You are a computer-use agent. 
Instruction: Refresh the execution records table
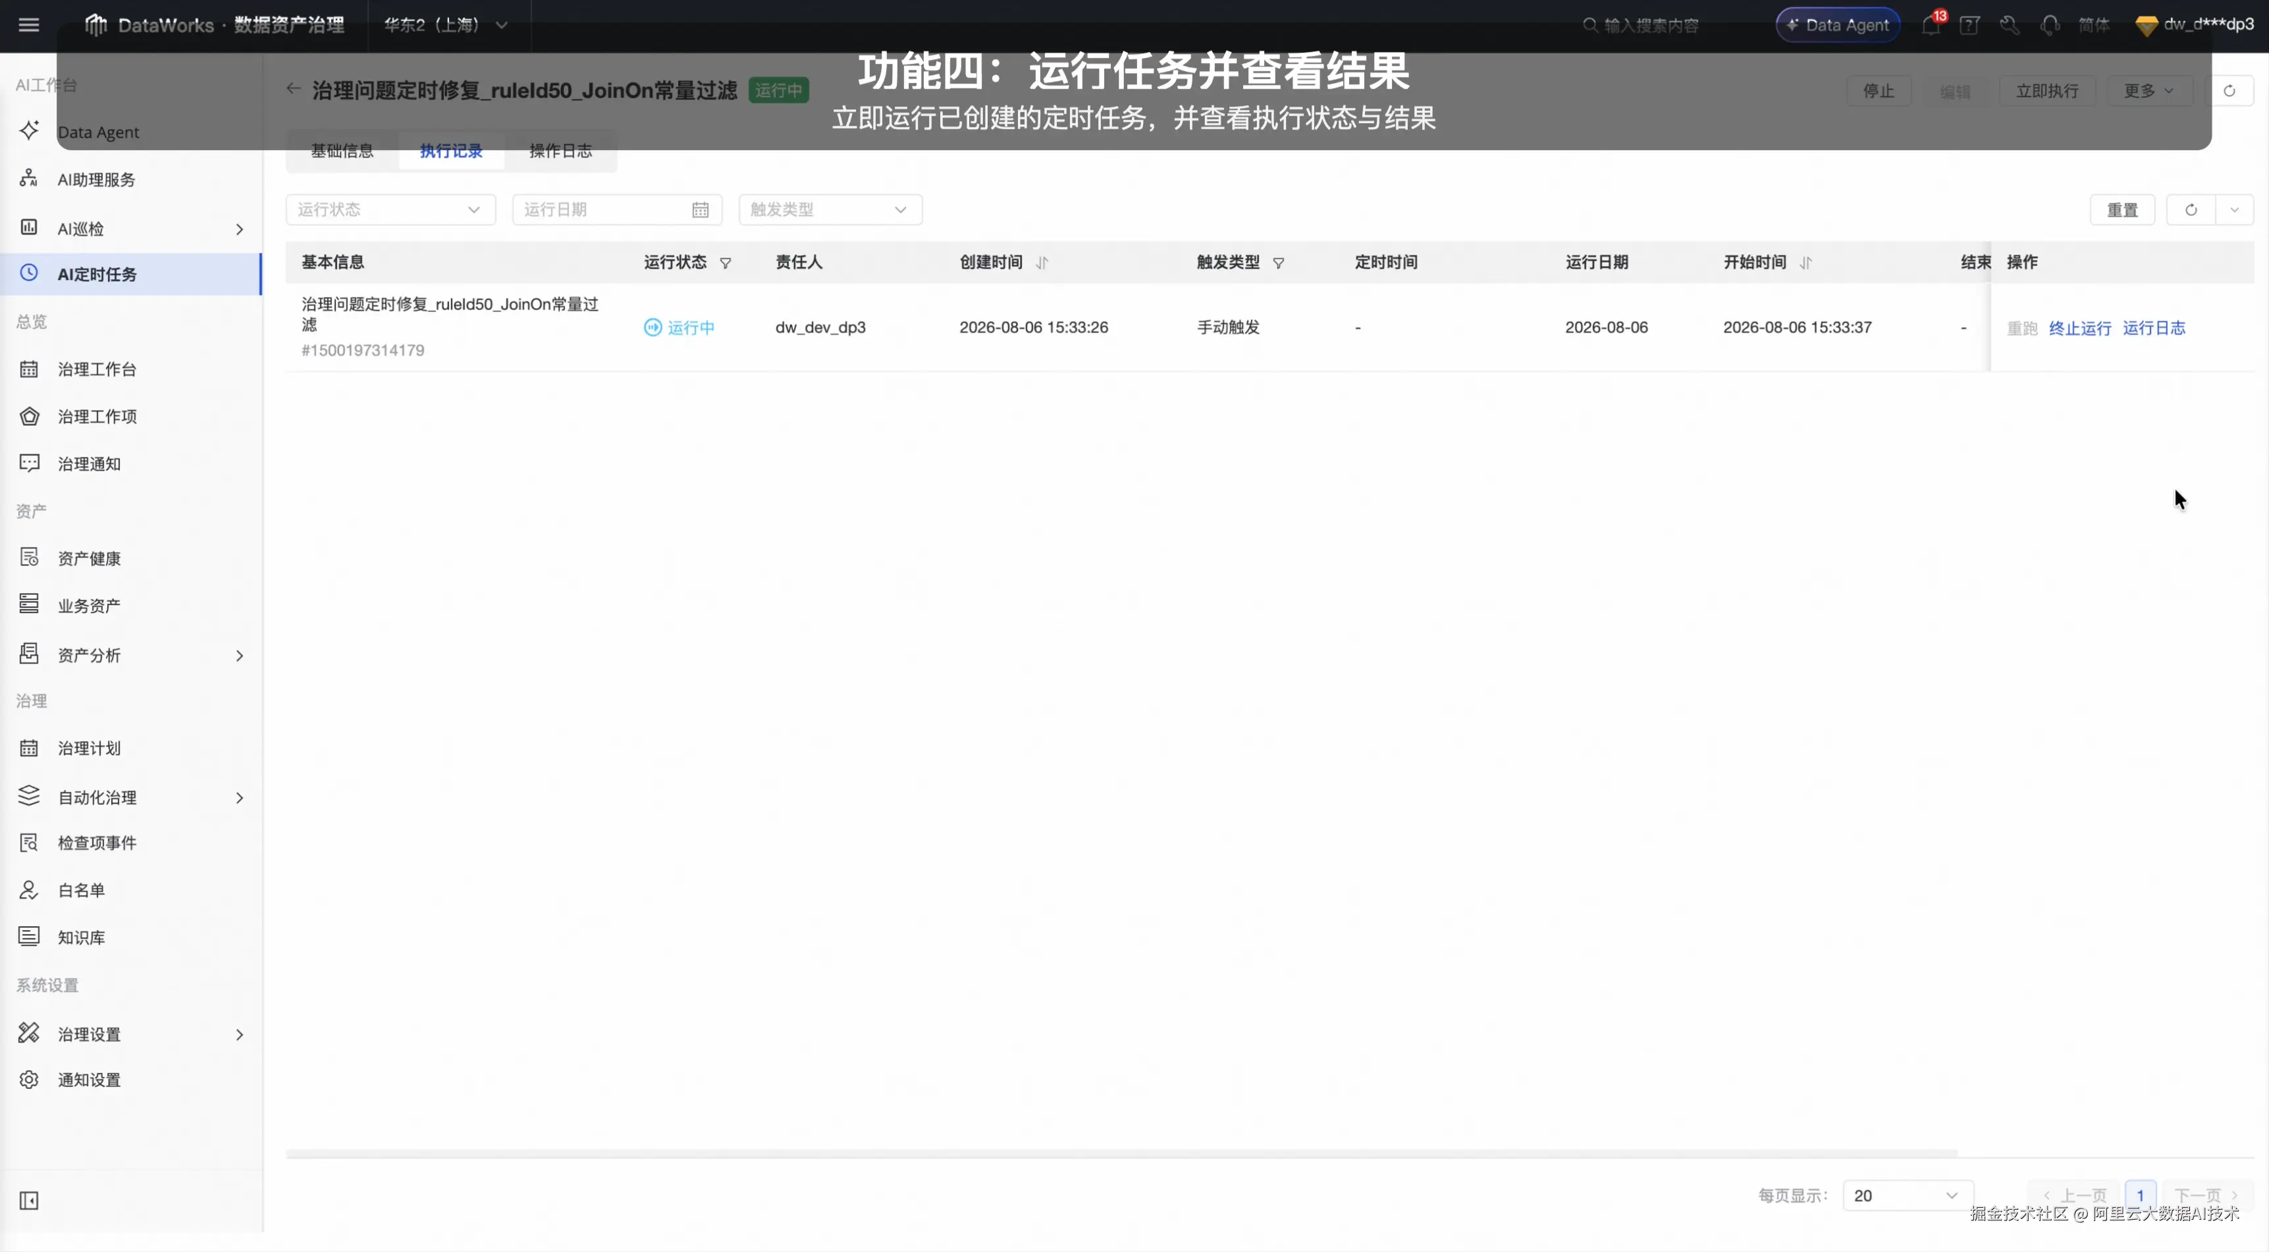[2191, 209]
